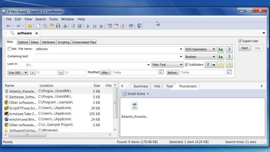Click the vertical scrollbar of the results list
Viewport: 270px width, 152px height.
(x=115, y=103)
